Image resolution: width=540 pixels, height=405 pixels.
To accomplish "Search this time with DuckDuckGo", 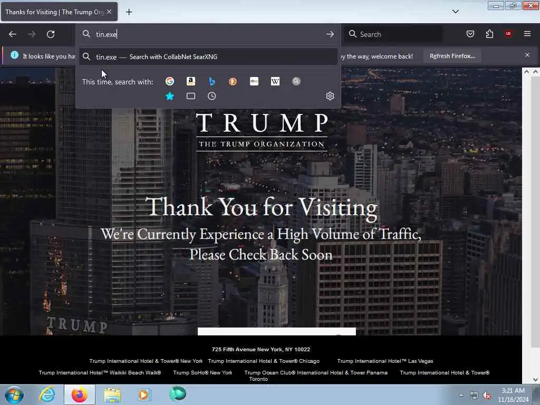I will tap(233, 81).
